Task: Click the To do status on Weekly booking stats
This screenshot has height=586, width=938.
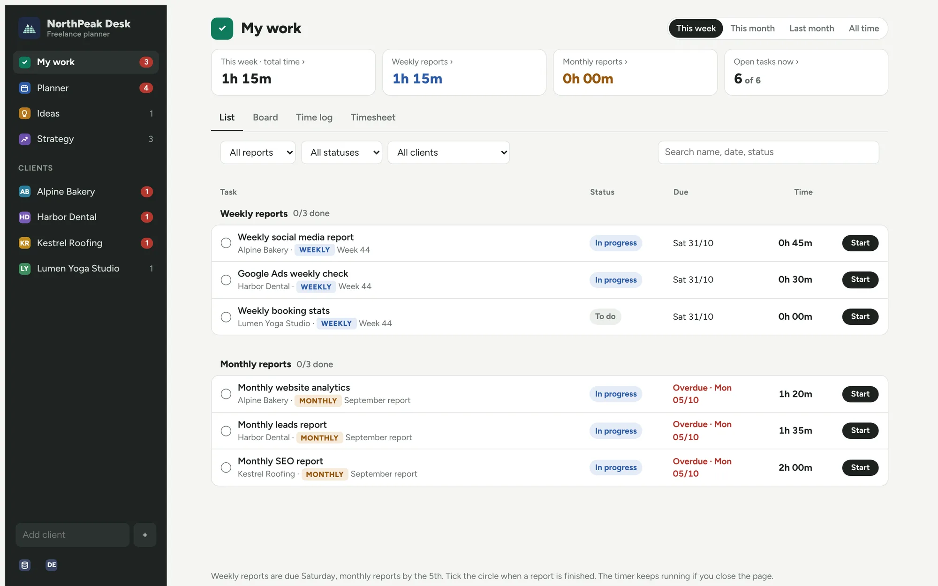Action: [x=605, y=316]
